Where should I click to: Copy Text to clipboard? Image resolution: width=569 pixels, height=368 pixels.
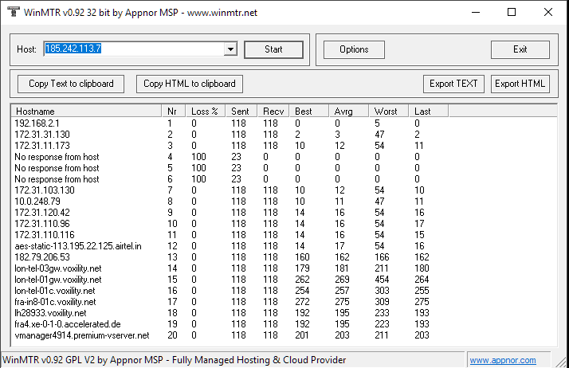click(x=71, y=84)
